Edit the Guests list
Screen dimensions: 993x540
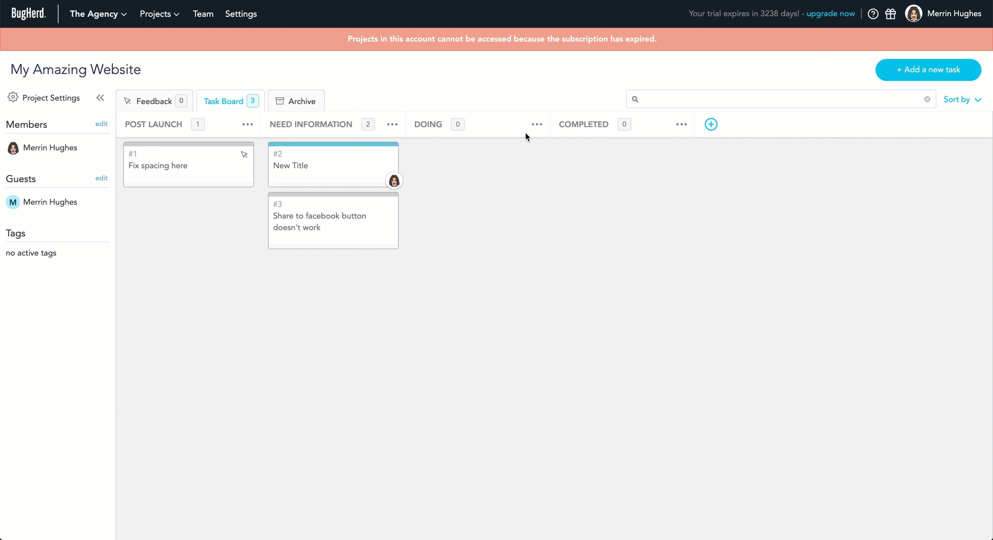[101, 178]
